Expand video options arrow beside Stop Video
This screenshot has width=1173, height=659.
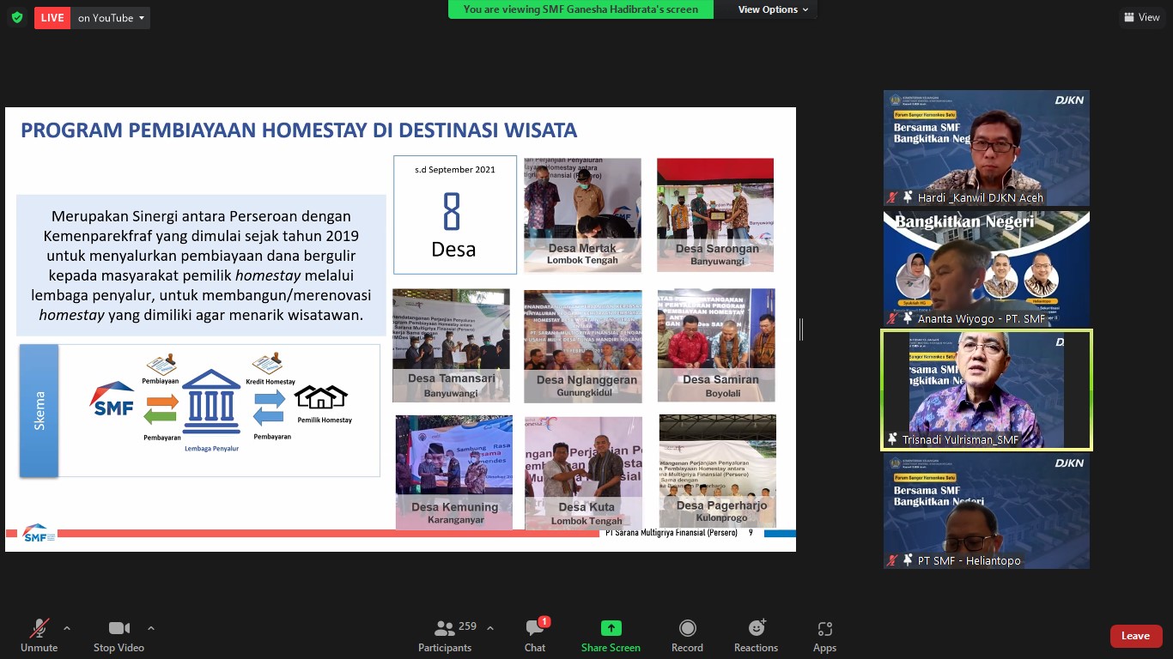point(151,628)
